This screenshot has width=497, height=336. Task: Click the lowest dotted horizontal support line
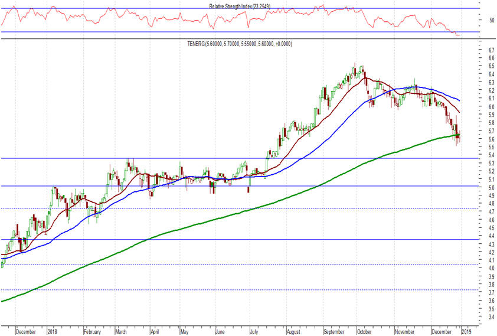(236, 290)
